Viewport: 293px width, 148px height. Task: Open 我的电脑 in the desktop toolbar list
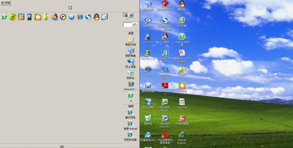(130, 52)
